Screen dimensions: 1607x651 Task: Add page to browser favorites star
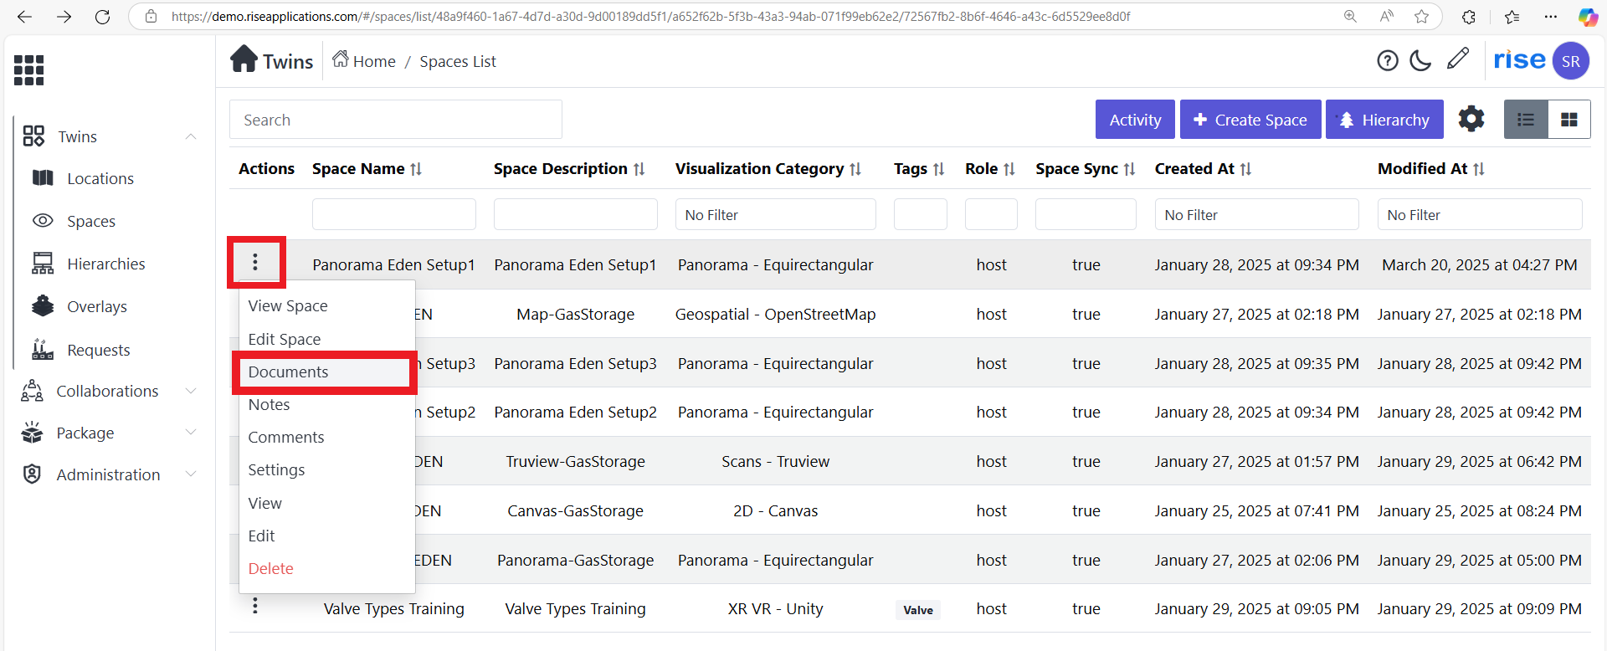point(1421,17)
